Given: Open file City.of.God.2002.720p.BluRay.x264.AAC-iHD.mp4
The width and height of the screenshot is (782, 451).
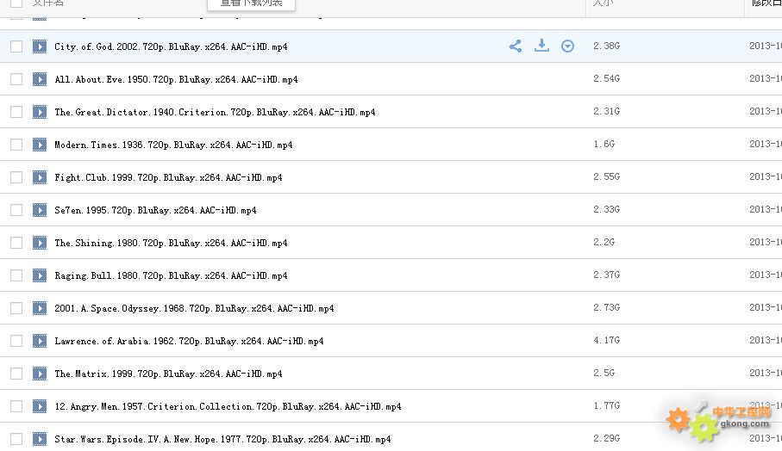Looking at the screenshot, I should [171, 46].
